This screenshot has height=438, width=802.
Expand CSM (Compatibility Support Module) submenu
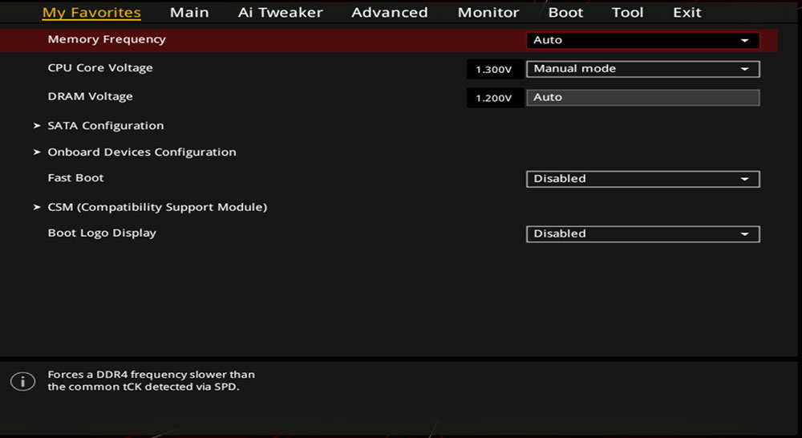tap(157, 207)
